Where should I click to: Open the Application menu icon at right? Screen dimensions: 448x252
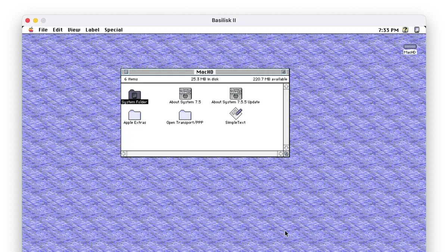[417, 30]
